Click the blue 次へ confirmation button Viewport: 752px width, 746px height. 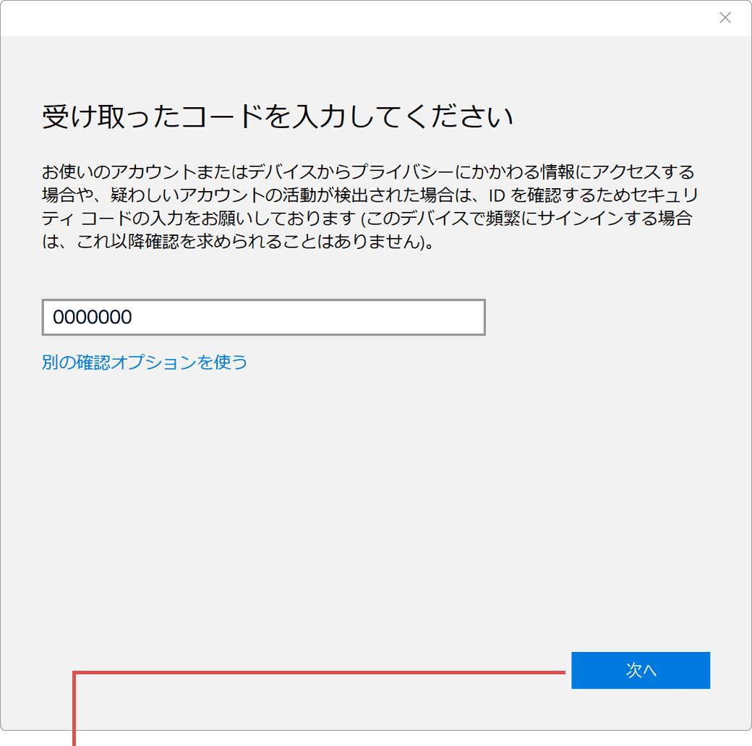(641, 670)
